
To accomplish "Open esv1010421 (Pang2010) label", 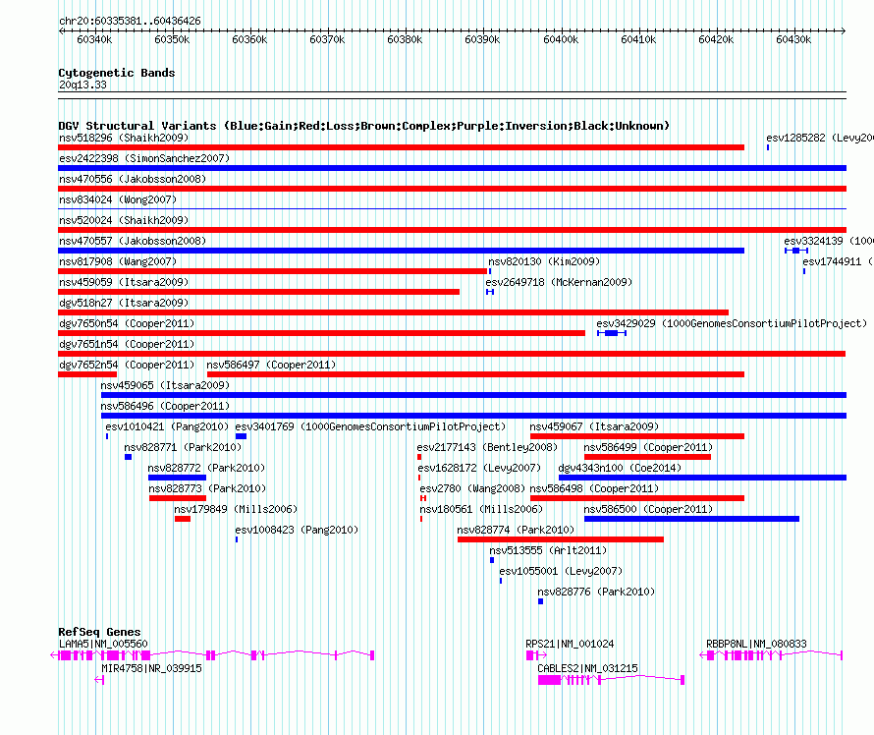I will pyautogui.click(x=167, y=426).
